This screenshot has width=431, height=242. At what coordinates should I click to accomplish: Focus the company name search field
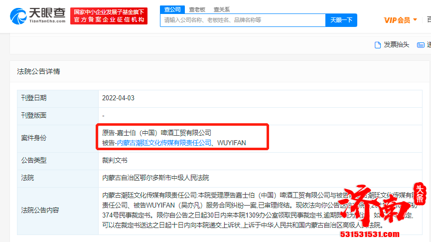(243, 20)
